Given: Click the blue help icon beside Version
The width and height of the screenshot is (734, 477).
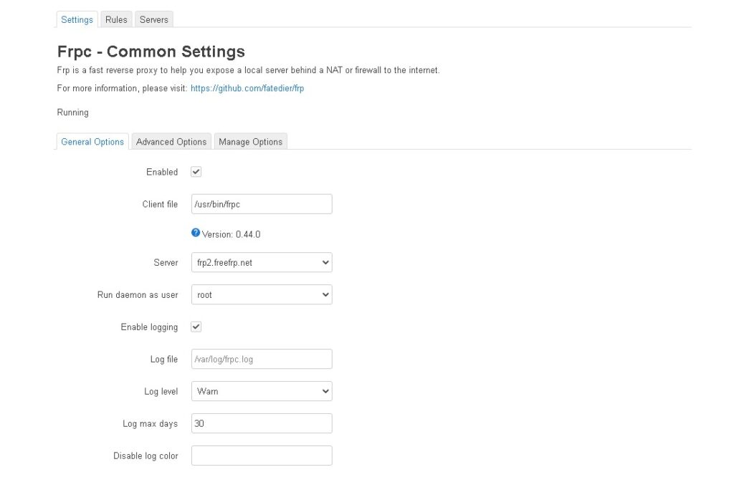Looking at the screenshot, I should click(196, 233).
